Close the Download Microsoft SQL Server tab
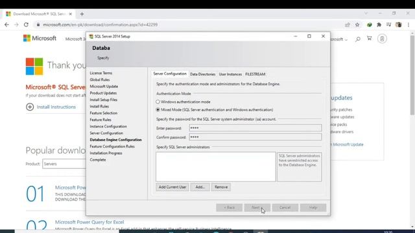 click(71, 14)
